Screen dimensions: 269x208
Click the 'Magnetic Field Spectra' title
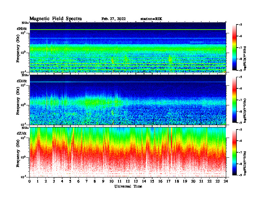[x=56, y=19]
